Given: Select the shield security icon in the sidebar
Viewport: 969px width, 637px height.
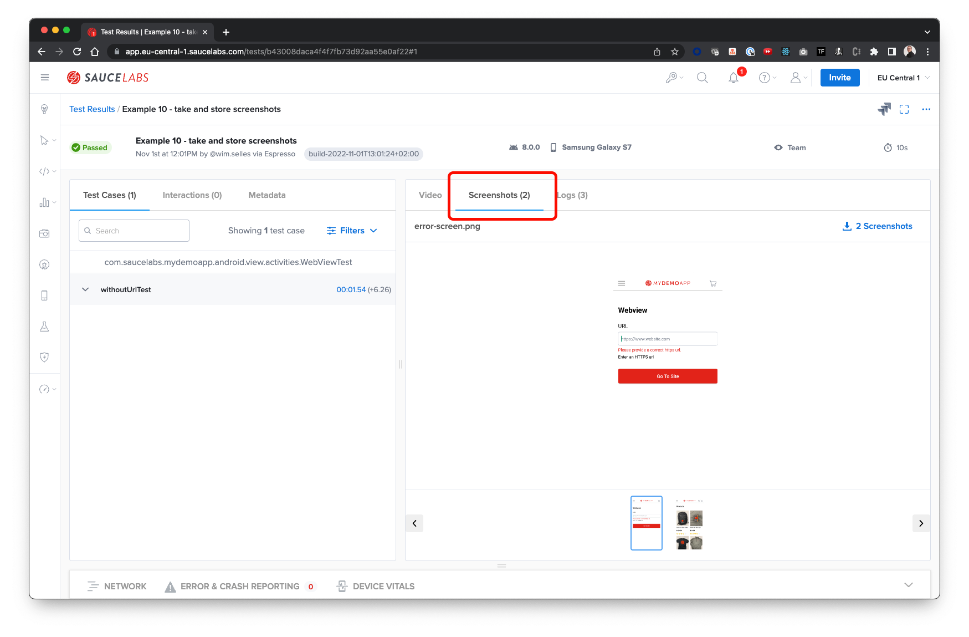Looking at the screenshot, I should click(x=44, y=357).
